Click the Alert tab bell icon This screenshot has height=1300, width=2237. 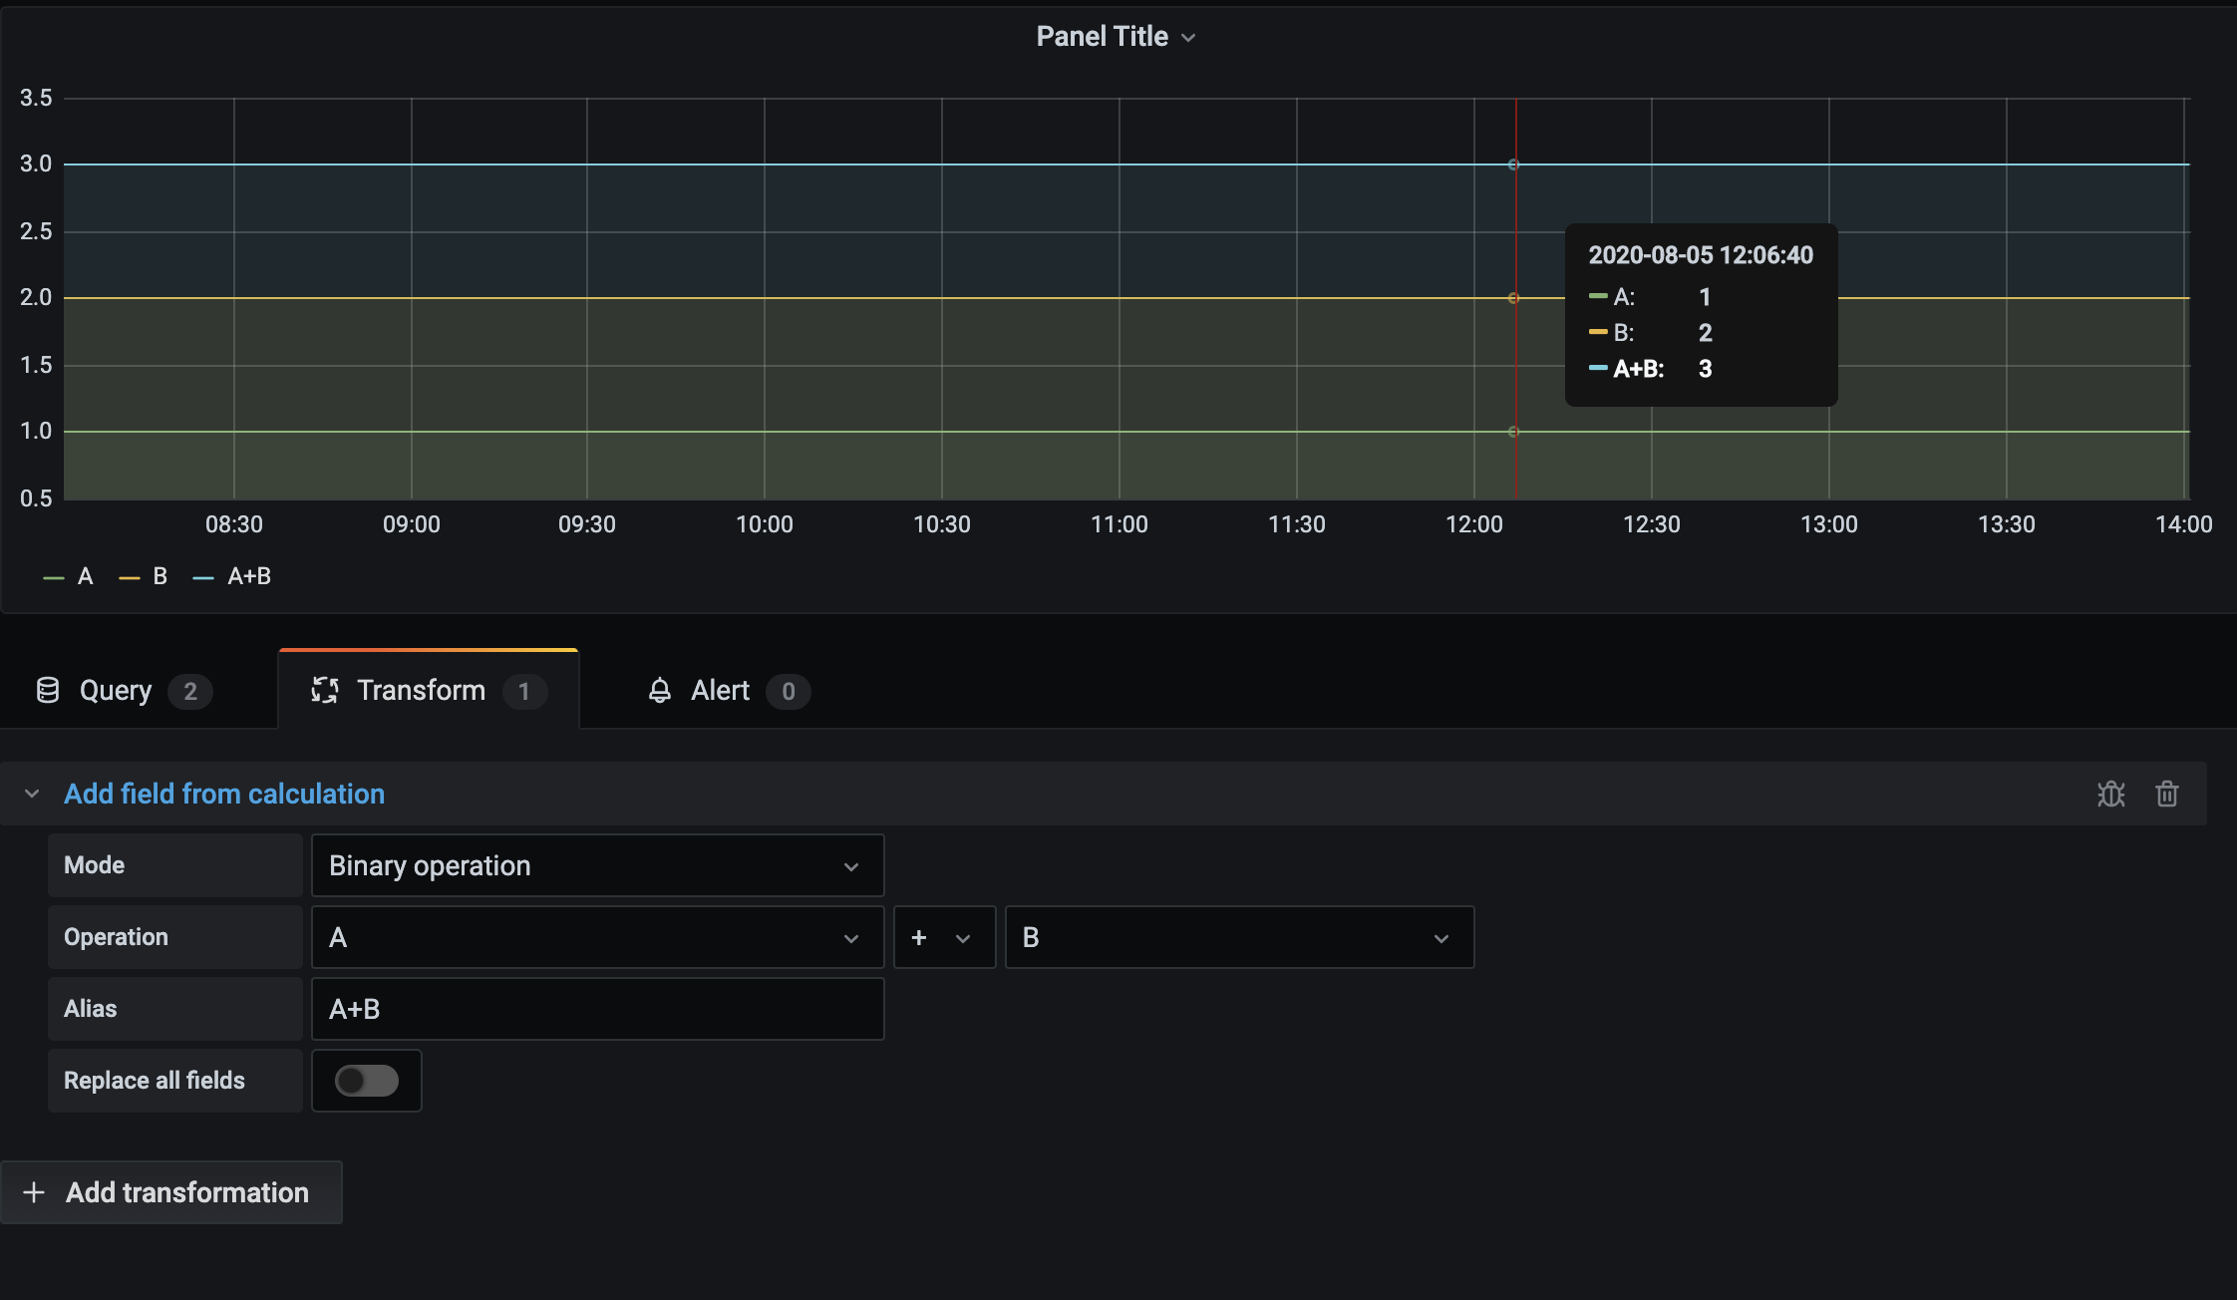pos(659,690)
